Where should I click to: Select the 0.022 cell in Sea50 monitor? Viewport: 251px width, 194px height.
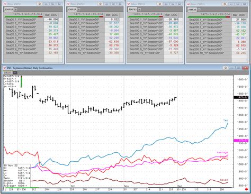tap(112, 20)
